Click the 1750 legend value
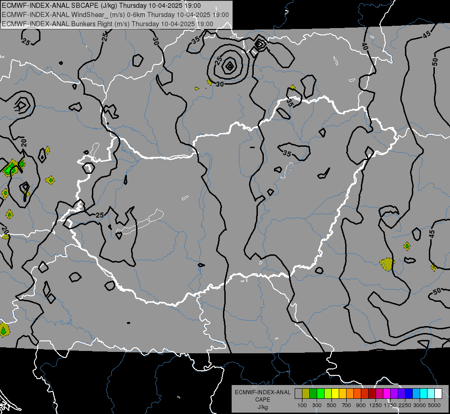450x414 pixels. pos(390,405)
